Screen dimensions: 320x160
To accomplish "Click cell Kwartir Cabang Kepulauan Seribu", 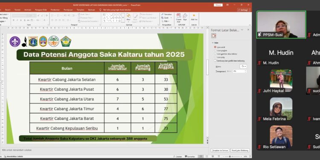I will (67, 128).
